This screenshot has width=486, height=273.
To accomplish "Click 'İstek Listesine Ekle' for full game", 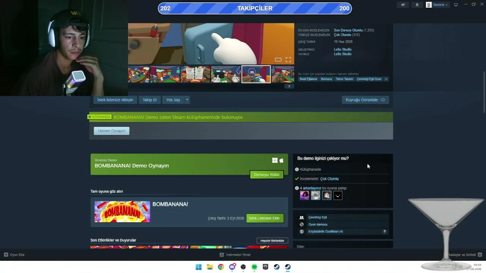I will pyautogui.click(x=265, y=218).
